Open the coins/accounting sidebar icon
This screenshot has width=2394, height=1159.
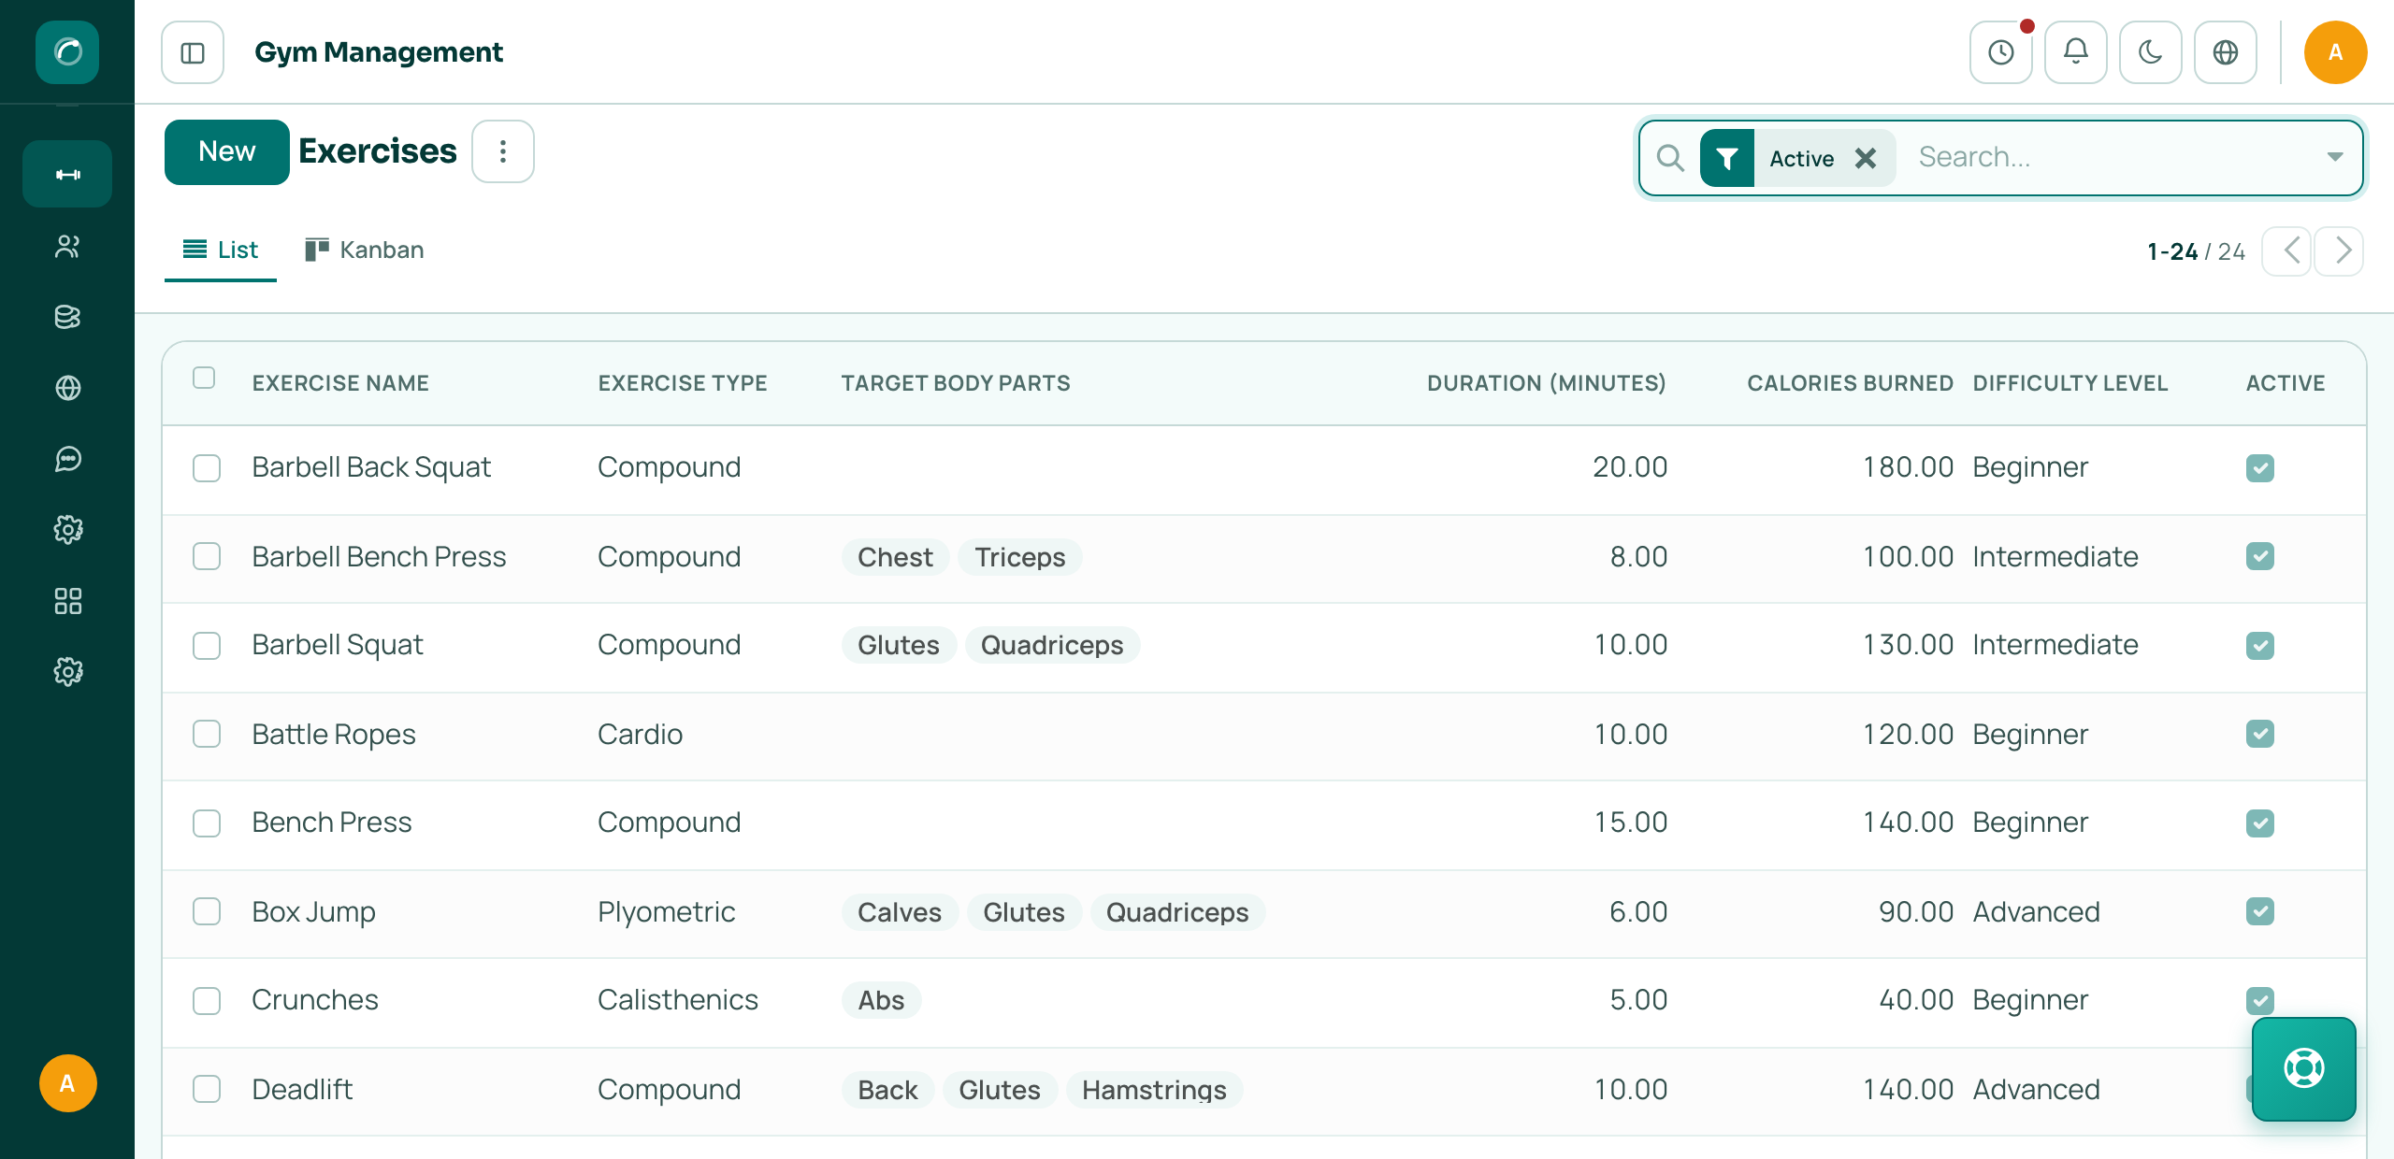[x=67, y=317]
